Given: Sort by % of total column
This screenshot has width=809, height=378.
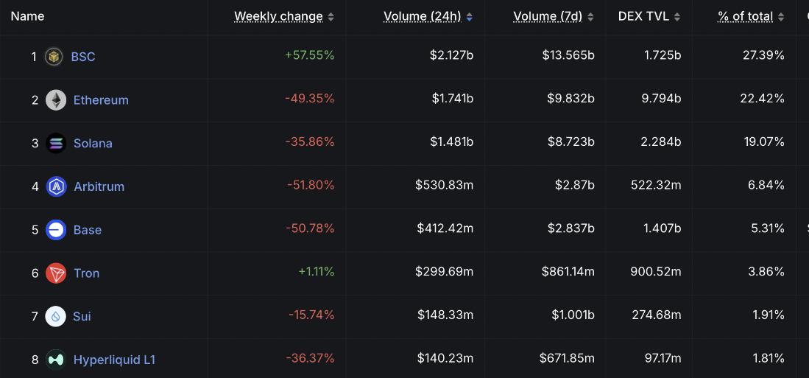Looking at the screenshot, I should 745,16.
